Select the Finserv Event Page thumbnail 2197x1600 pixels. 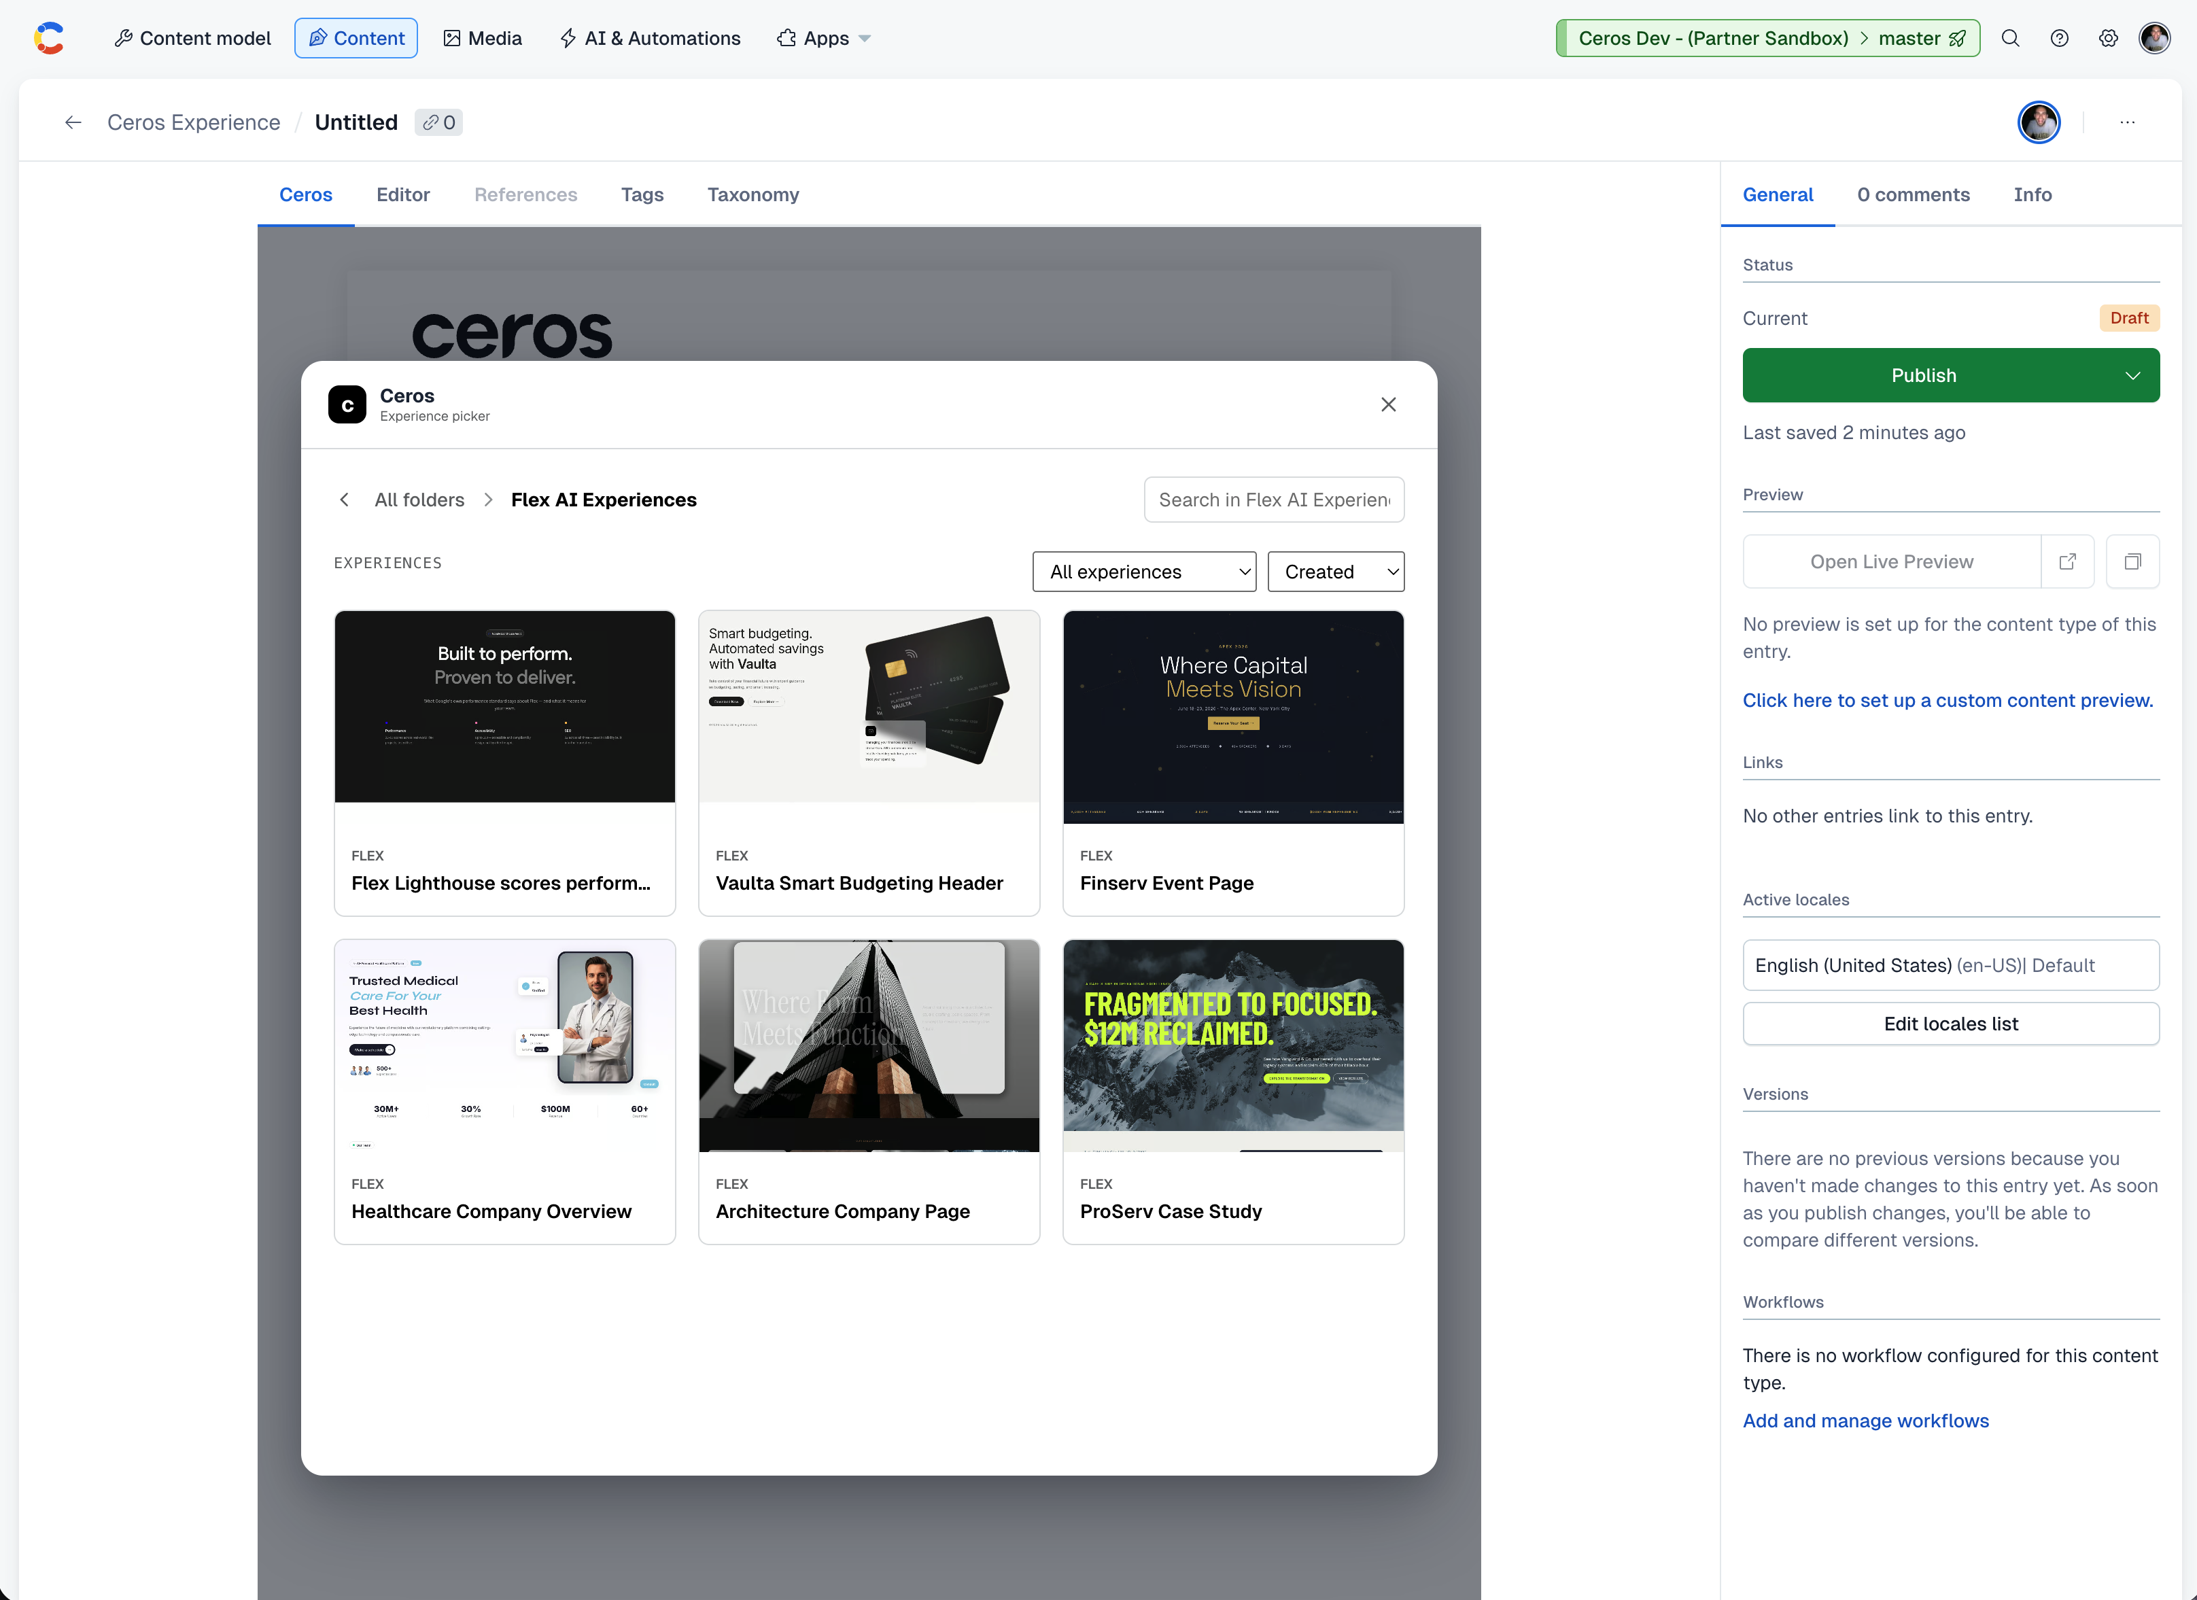[x=1232, y=716]
